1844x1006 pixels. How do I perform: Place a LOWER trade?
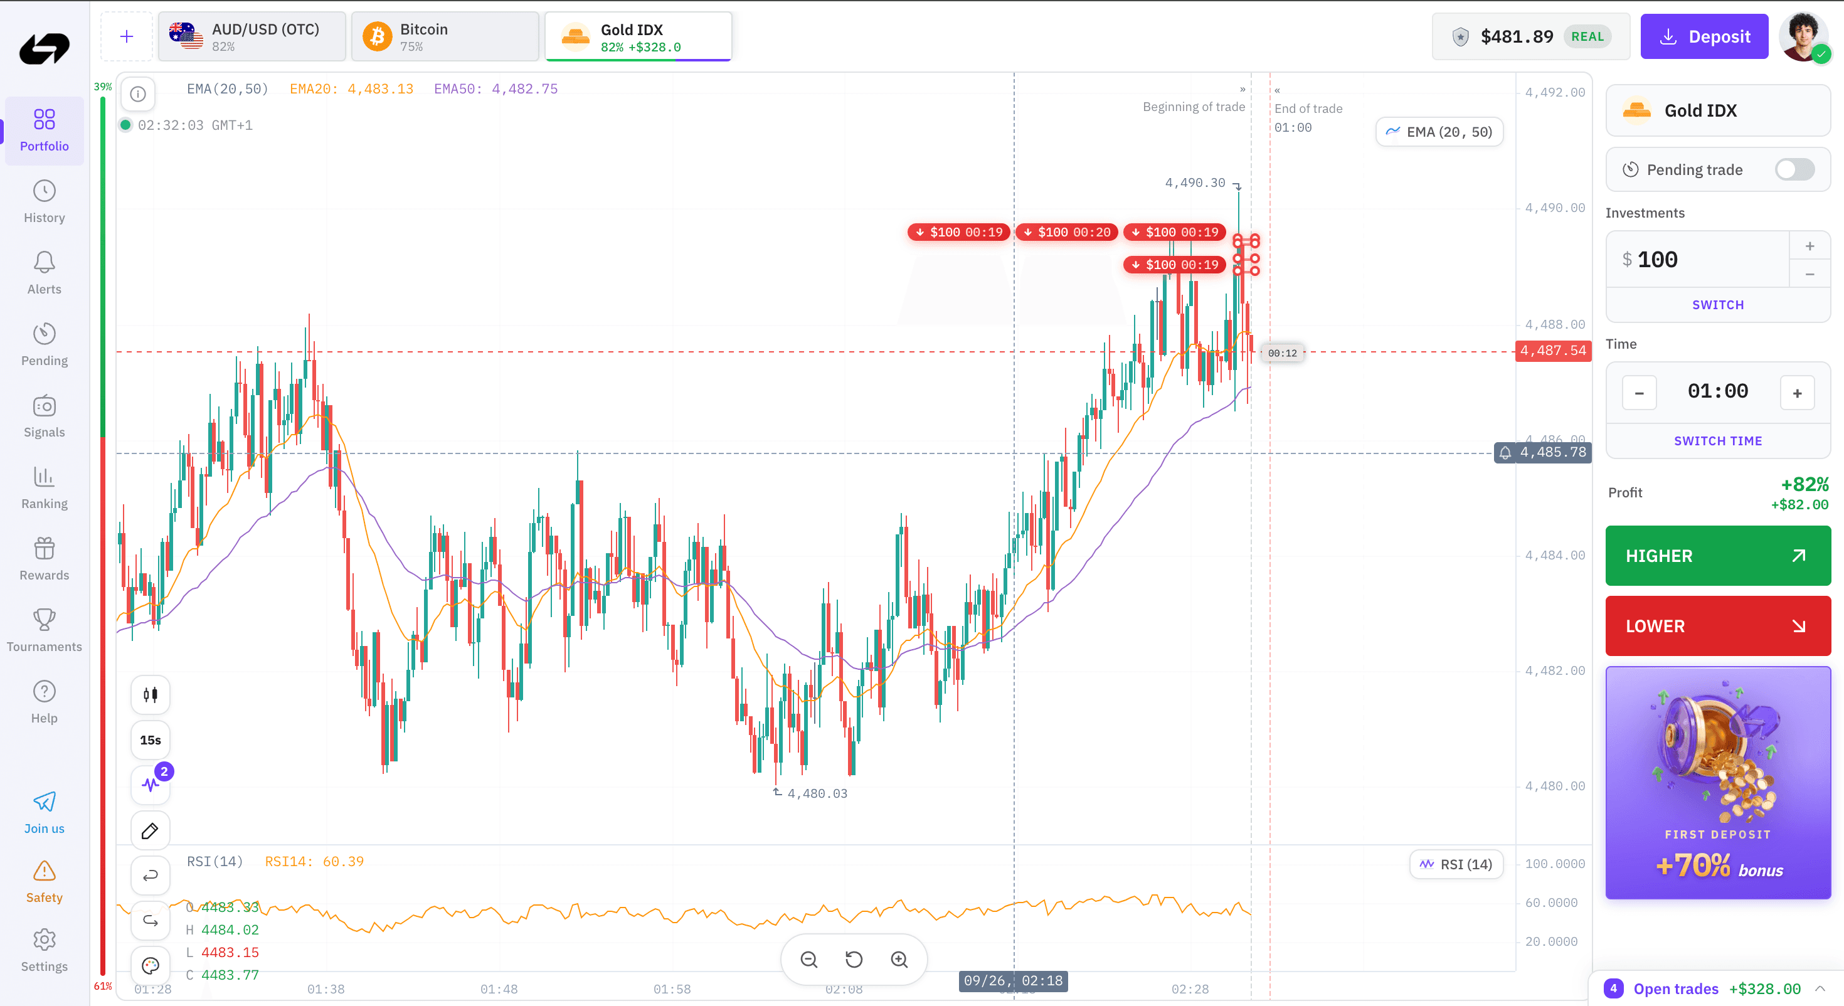(x=1718, y=626)
